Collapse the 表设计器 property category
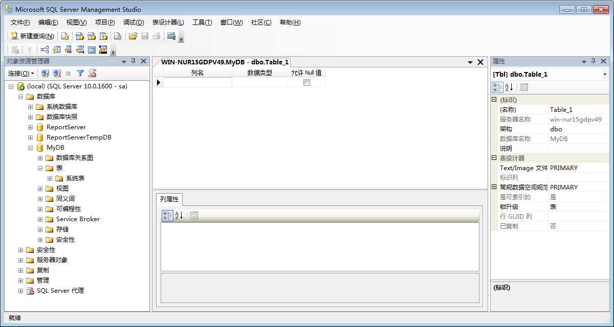 (x=494, y=158)
